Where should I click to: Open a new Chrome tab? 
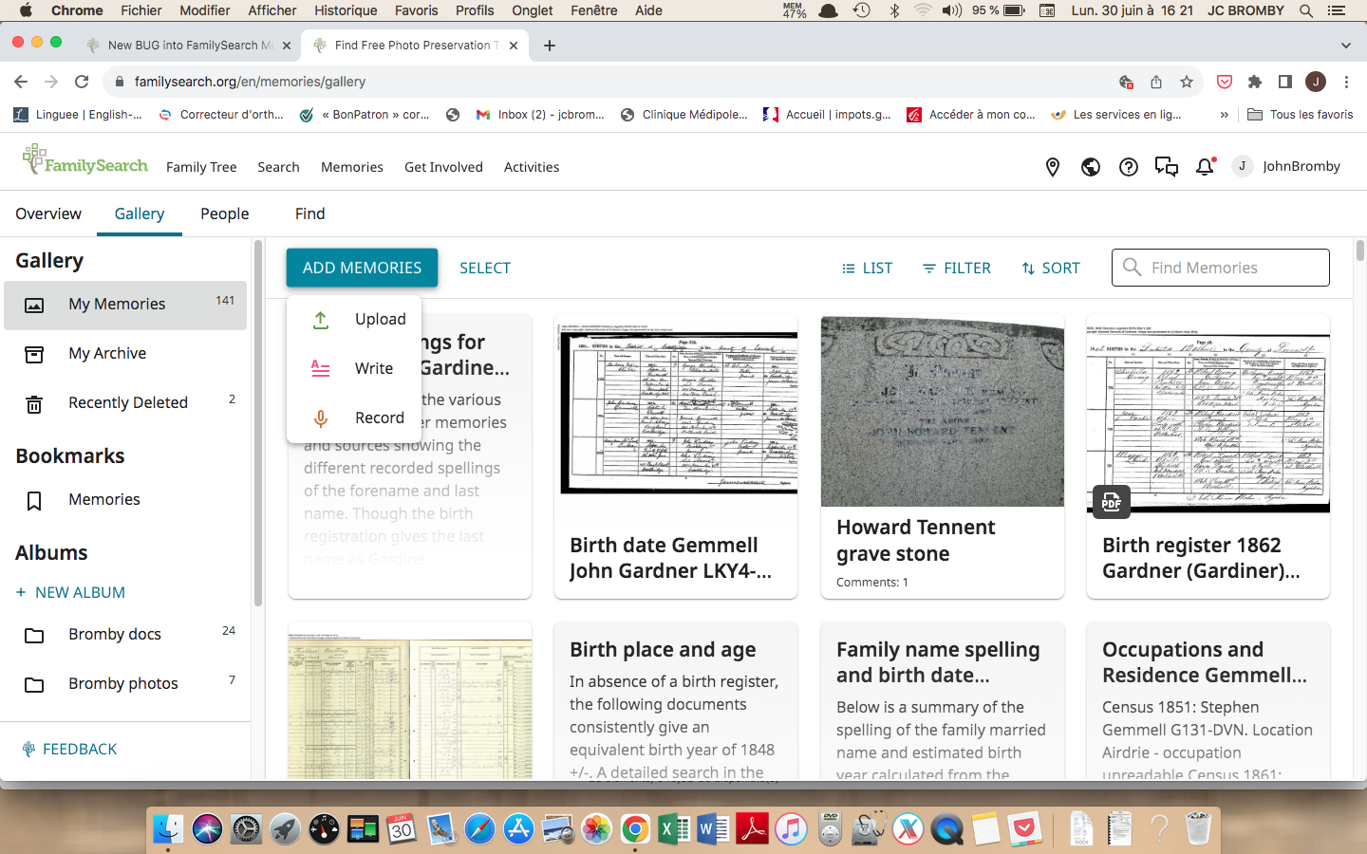click(x=550, y=45)
